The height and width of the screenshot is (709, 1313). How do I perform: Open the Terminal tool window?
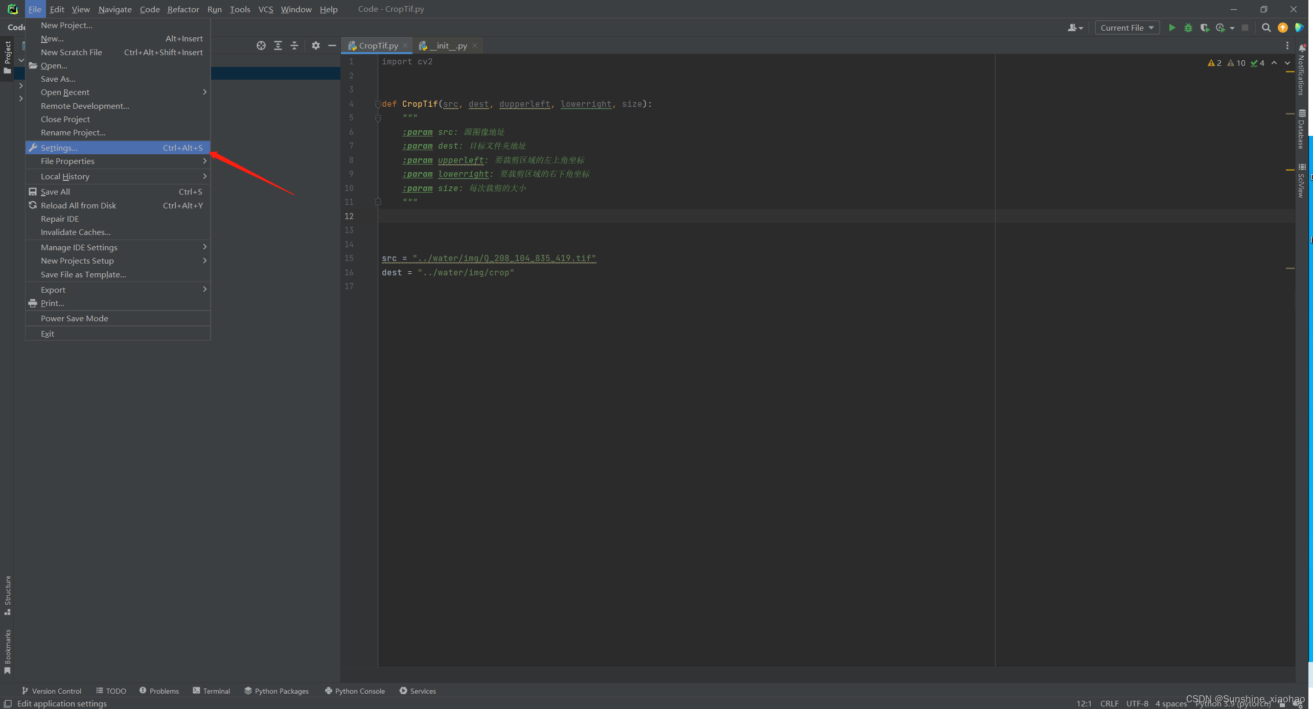(x=211, y=691)
